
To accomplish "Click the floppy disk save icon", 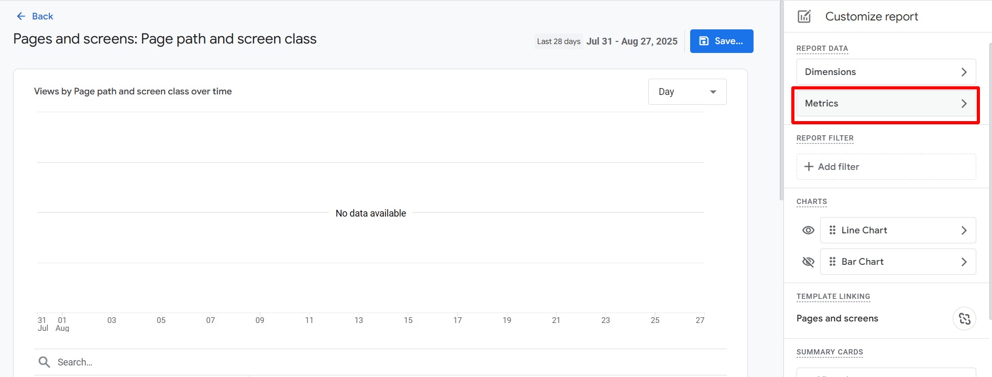I will point(704,41).
